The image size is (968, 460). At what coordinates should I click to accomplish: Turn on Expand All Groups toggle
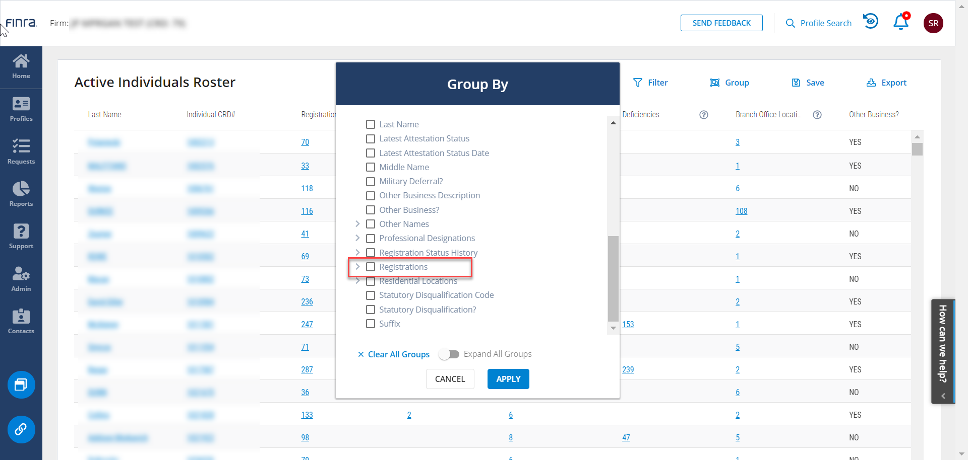[x=449, y=354]
